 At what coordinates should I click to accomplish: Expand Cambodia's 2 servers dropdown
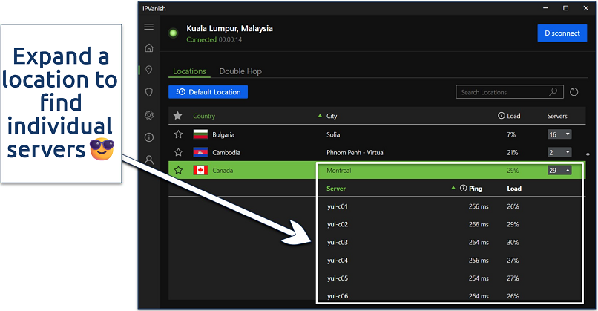[560, 152]
